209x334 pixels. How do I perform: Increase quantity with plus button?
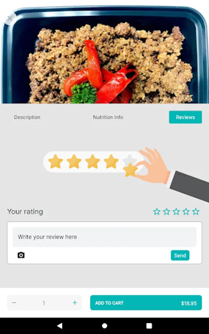75,303
